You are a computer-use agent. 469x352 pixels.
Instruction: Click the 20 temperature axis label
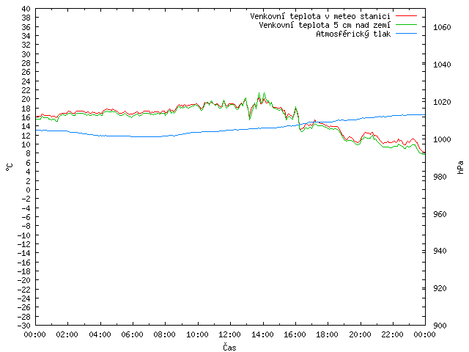click(26, 99)
